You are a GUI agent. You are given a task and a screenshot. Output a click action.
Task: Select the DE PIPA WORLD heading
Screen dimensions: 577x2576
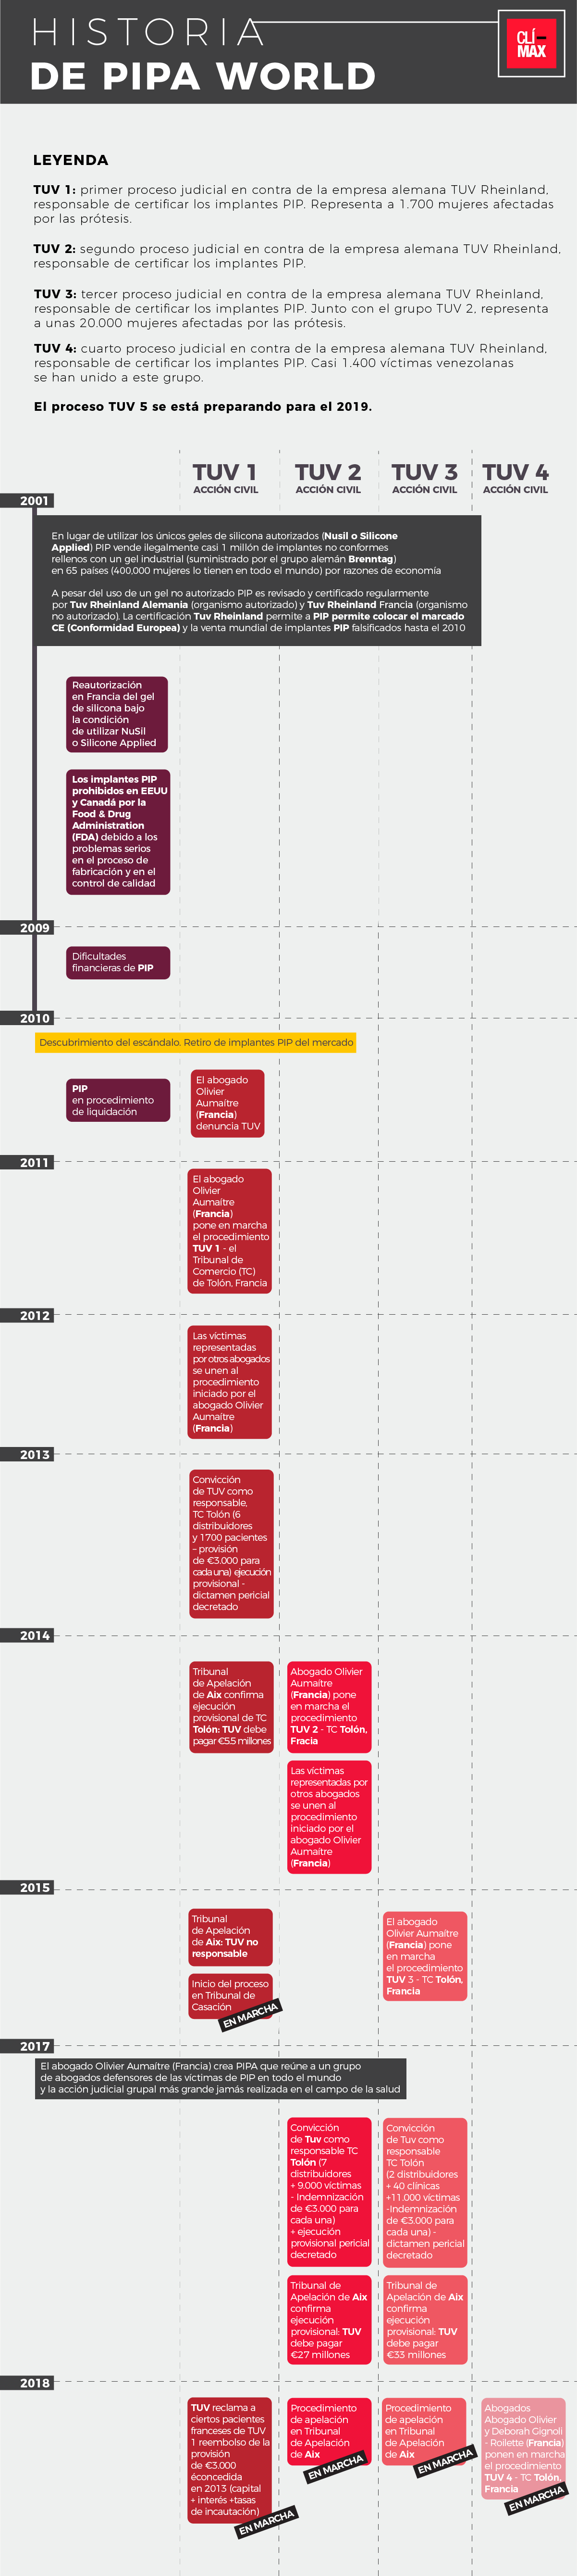[203, 76]
